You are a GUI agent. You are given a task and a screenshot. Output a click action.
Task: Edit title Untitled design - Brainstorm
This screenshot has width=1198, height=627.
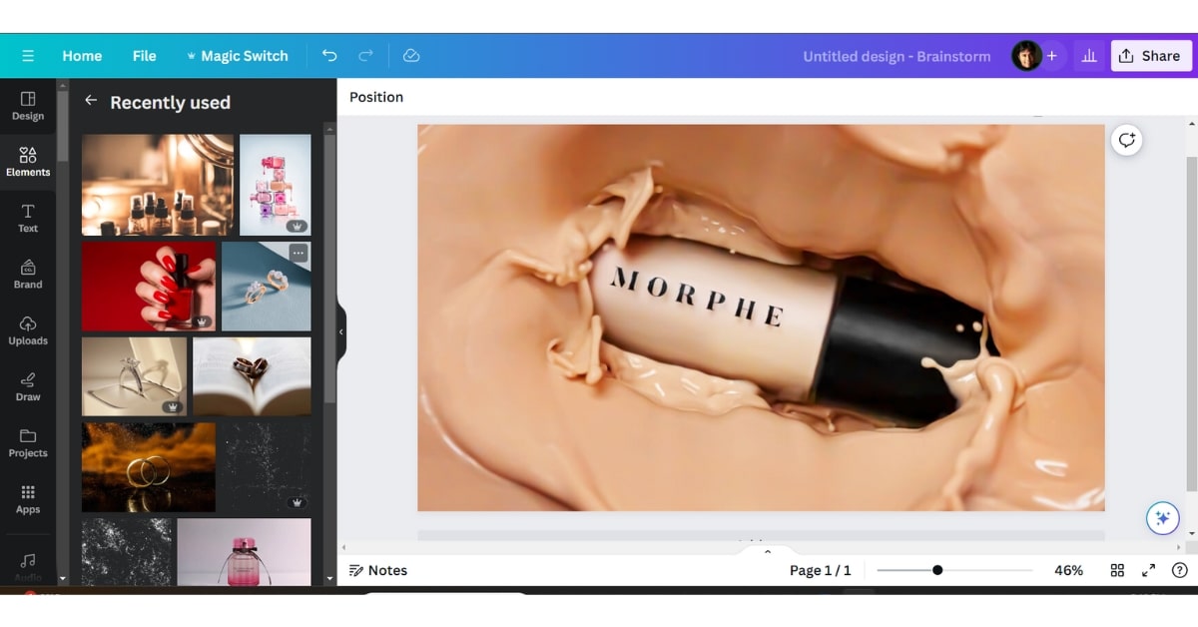coord(897,56)
